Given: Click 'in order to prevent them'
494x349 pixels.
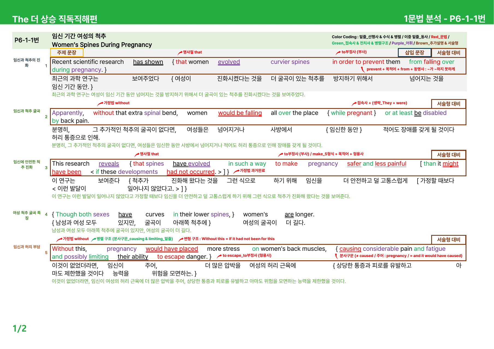Looking at the screenshot, I should coord(366,62).
